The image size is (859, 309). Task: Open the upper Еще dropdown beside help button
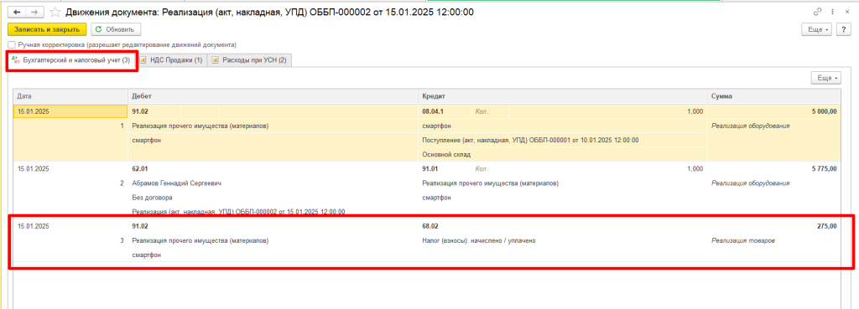click(x=817, y=29)
